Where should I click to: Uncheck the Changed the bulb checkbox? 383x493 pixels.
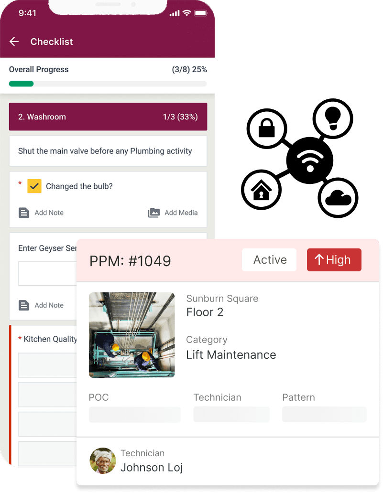click(34, 186)
